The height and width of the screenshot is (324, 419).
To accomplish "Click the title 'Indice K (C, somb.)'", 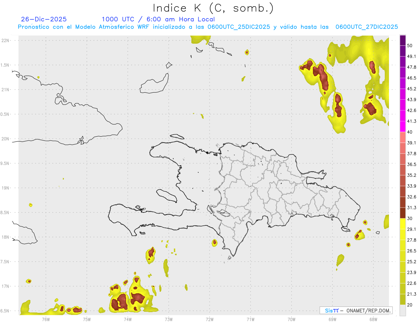I will pyautogui.click(x=213, y=8).
